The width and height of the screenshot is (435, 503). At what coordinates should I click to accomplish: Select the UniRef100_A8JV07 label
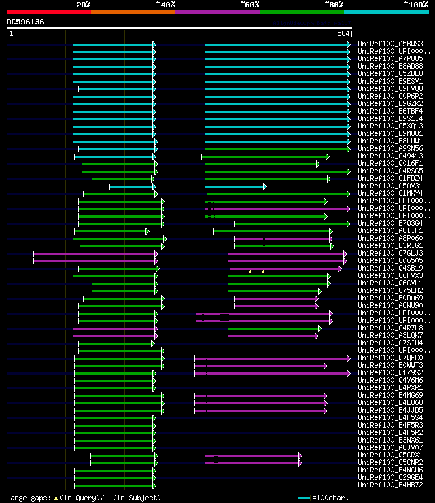click(390, 448)
